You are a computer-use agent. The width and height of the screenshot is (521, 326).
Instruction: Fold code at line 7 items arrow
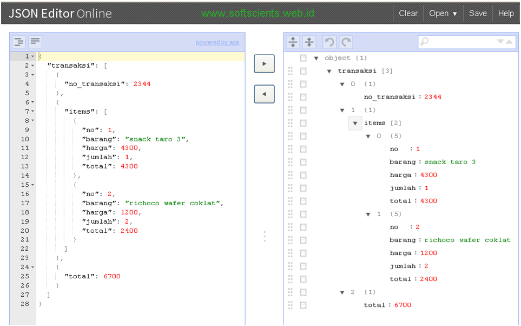(x=33, y=112)
